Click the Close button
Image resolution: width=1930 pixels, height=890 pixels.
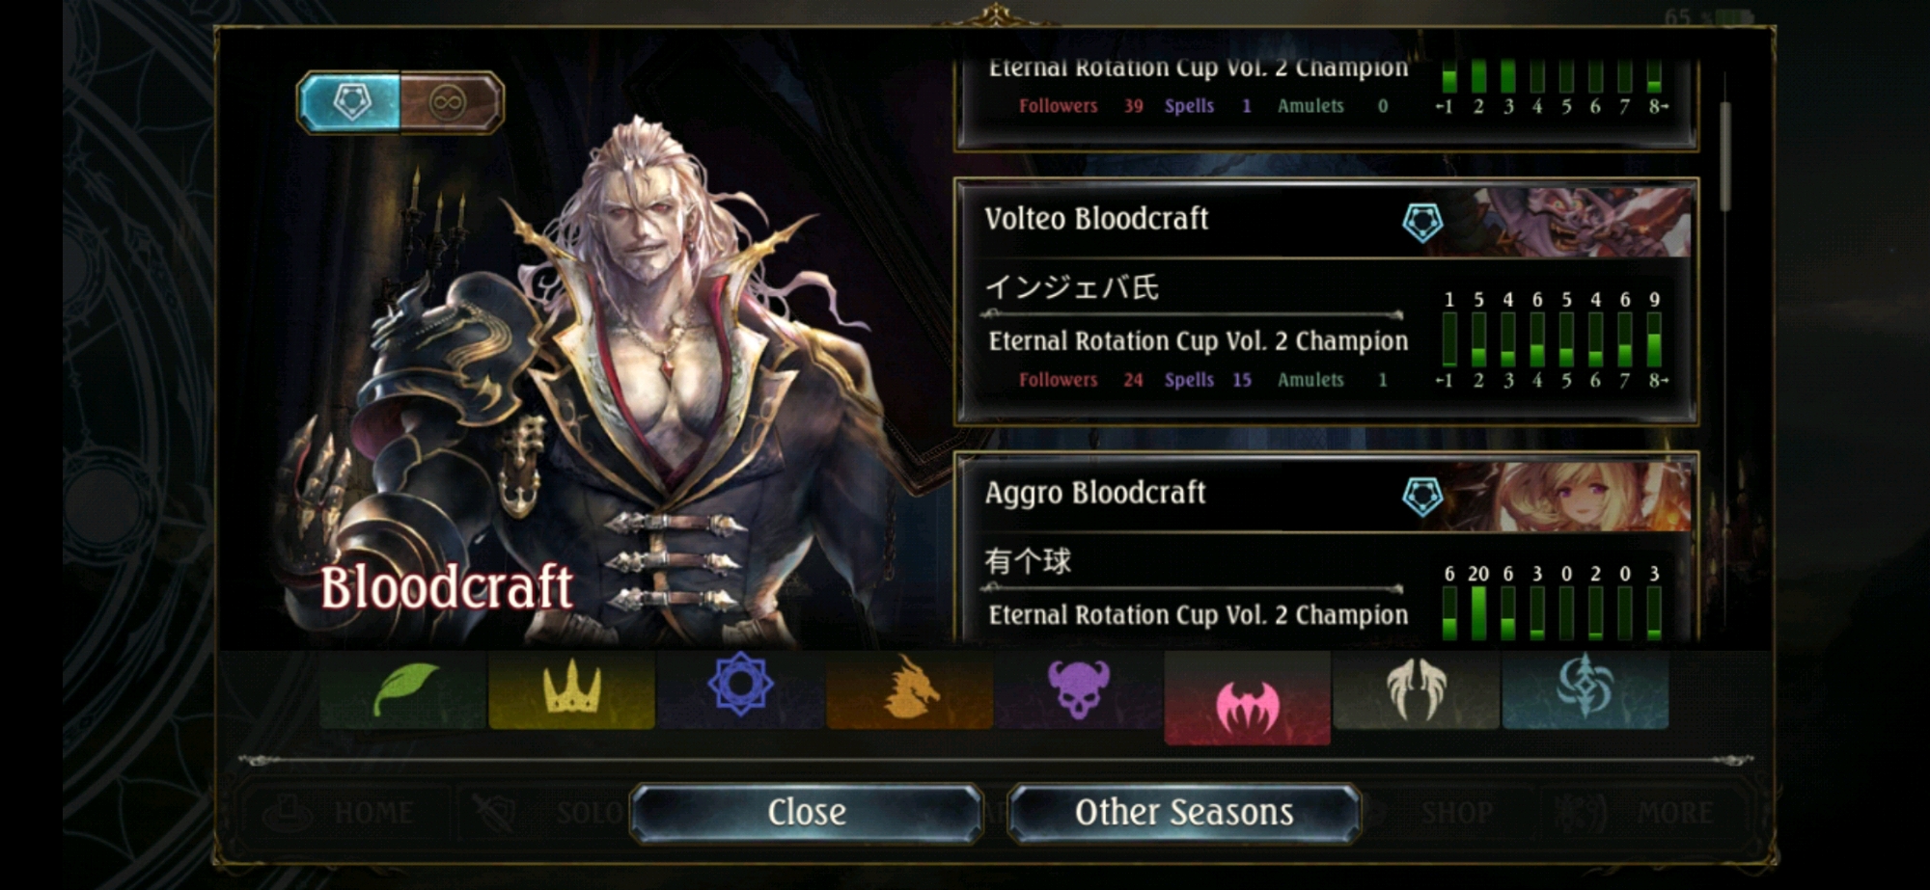(807, 813)
